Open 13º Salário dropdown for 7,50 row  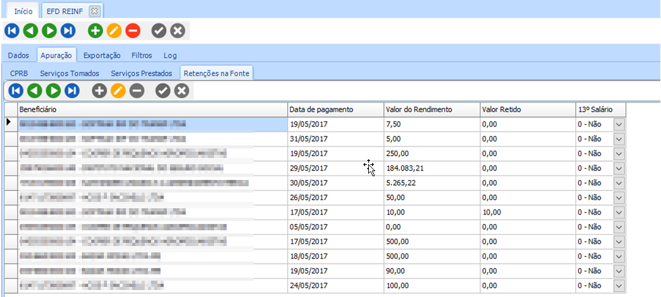click(619, 125)
